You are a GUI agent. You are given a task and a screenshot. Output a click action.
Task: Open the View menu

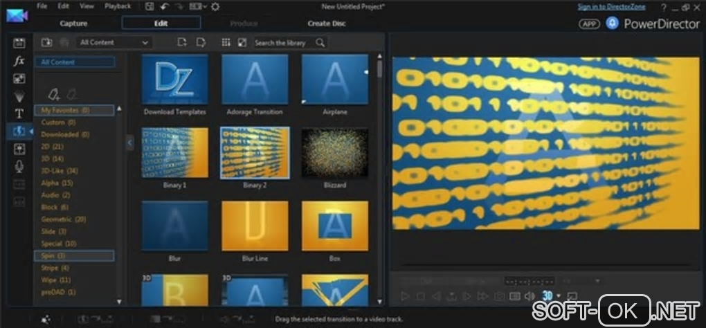87,6
